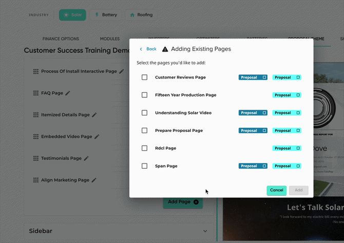Click the 'Span Page' row label
This screenshot has height=243, width=344.
click(x=166, y=166)
